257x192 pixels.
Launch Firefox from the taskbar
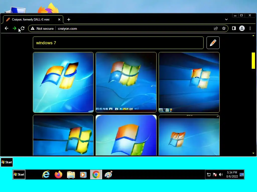click(58, 174)
